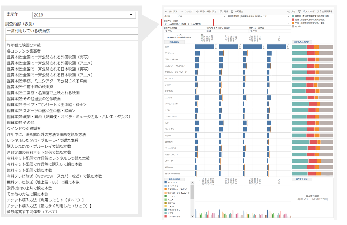Viewport: 347px width, 225px height.
Task: Select チケット購入方法【利用したもの(すべて)】 option
Action: pos(46,200)
